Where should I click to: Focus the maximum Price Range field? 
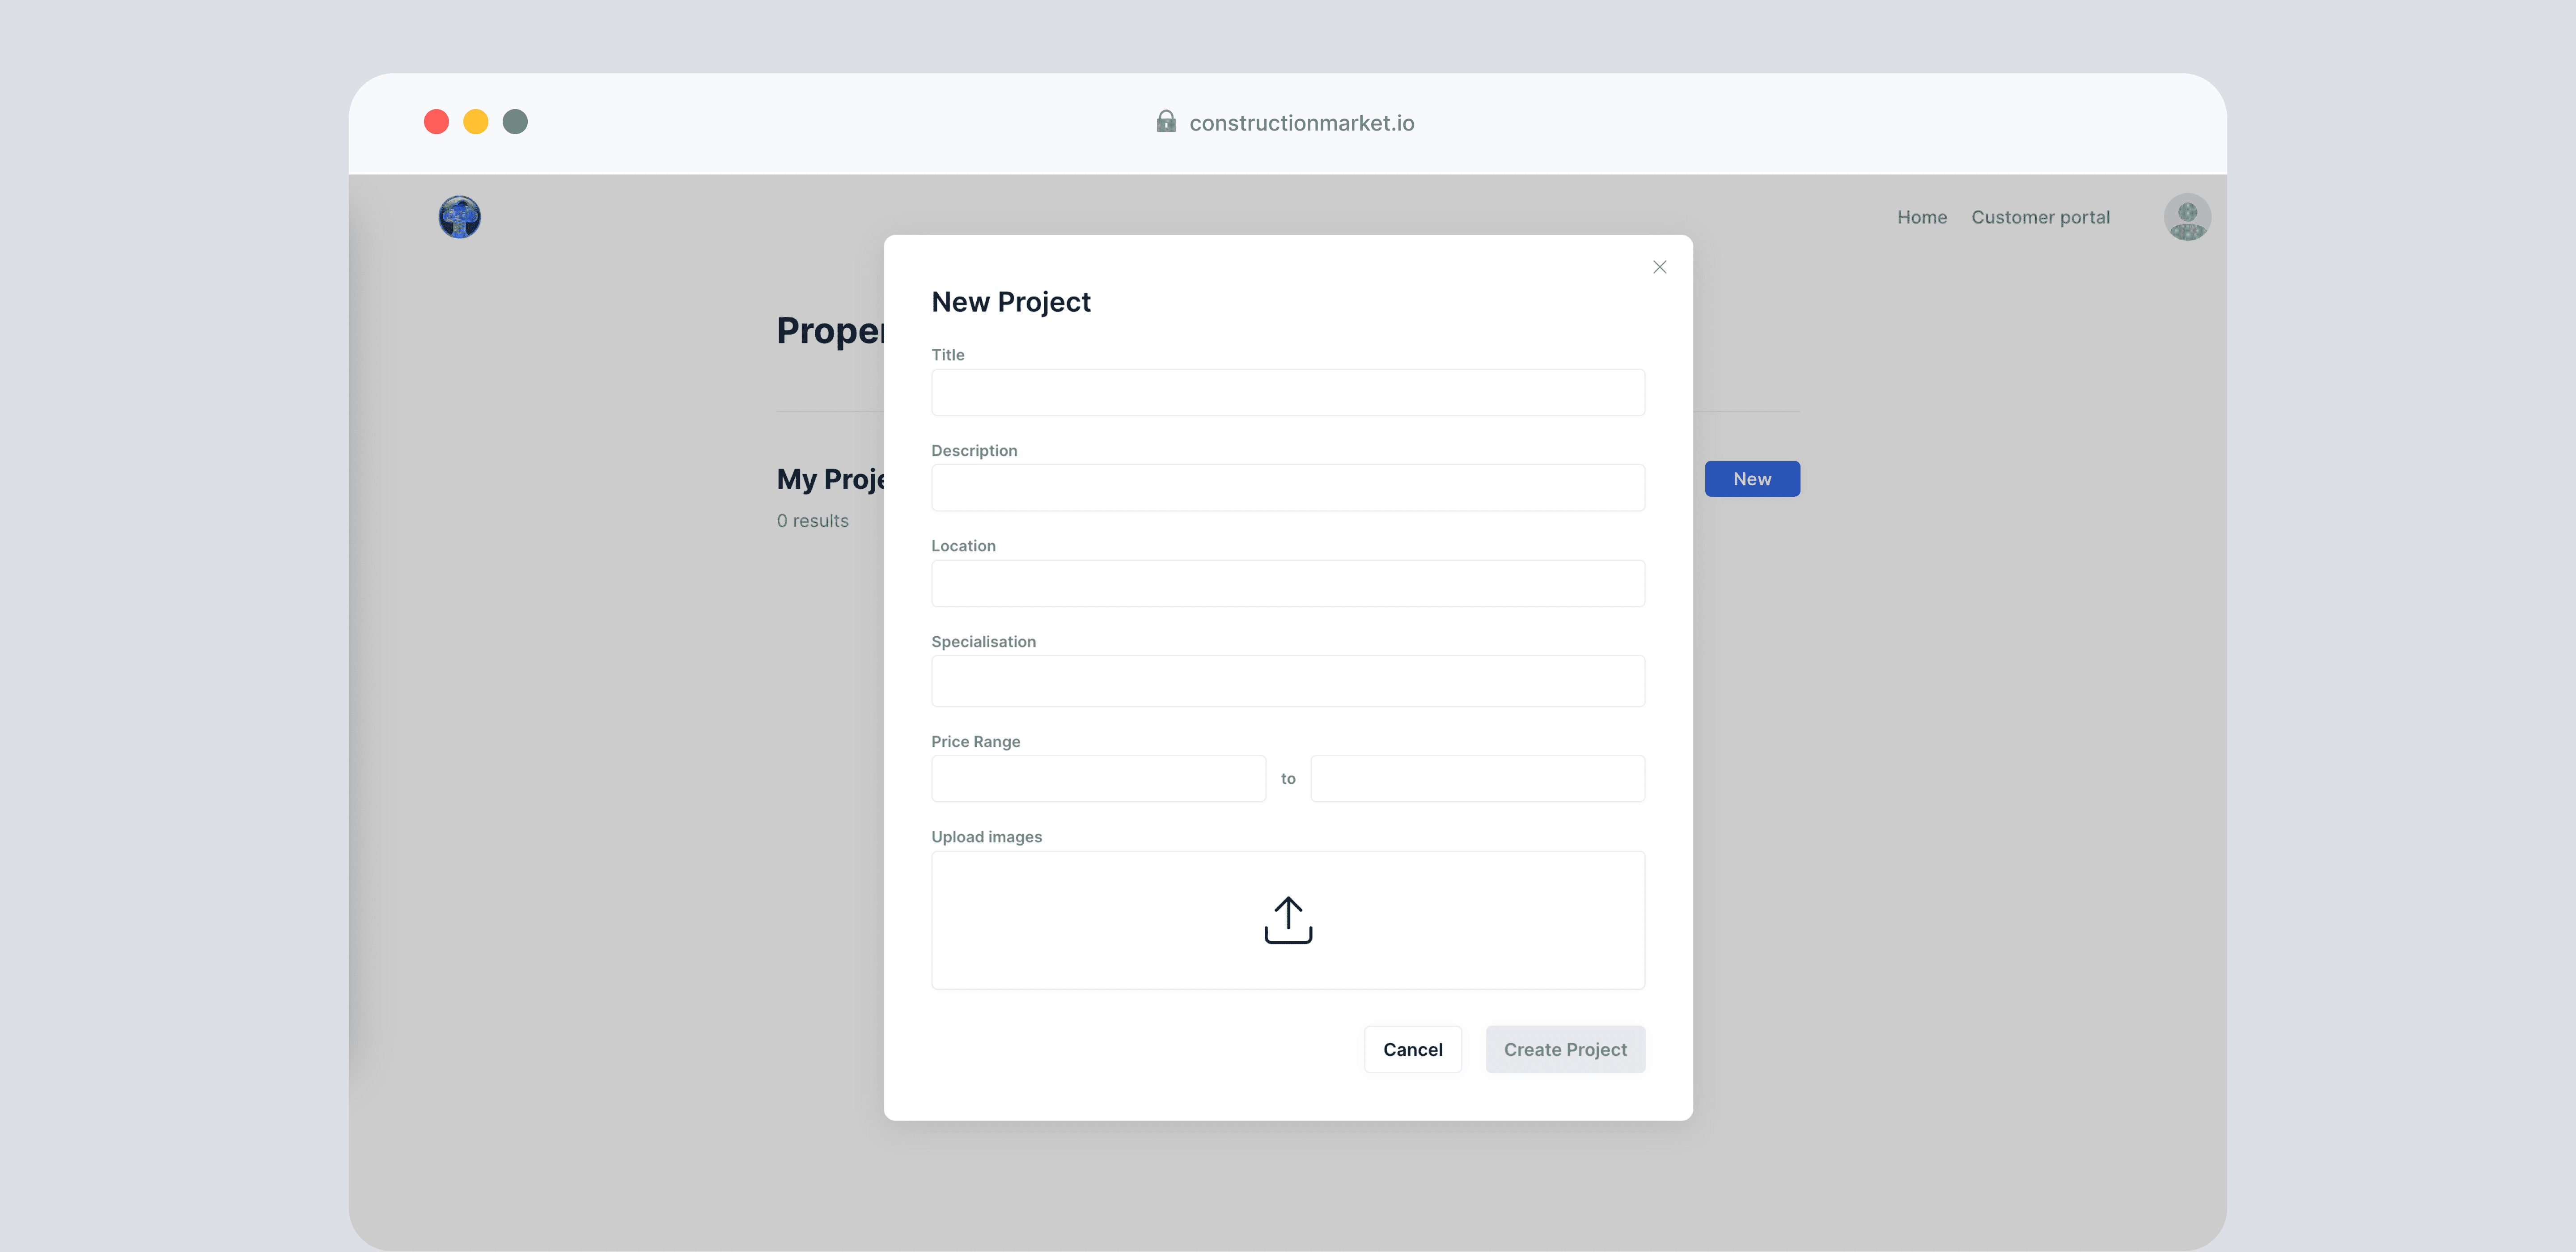1477,778
